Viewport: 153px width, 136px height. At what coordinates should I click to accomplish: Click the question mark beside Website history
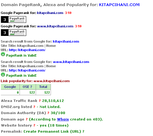[x=34, y=125]
